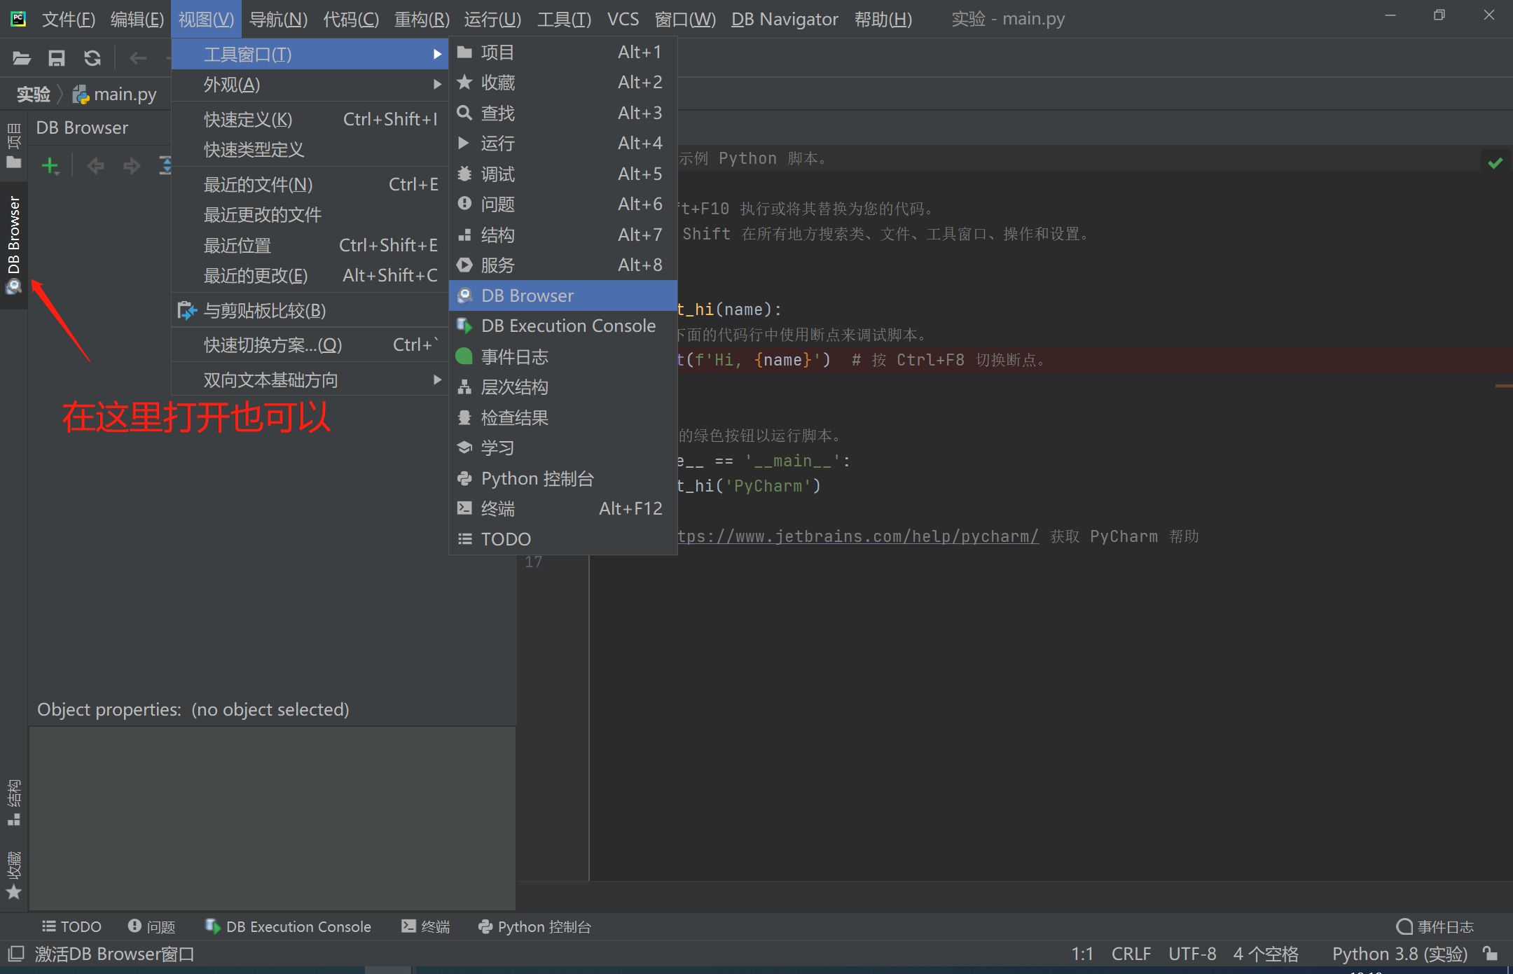
Task: Toggle the DB Browser side tab
Action: click(13, 244)
